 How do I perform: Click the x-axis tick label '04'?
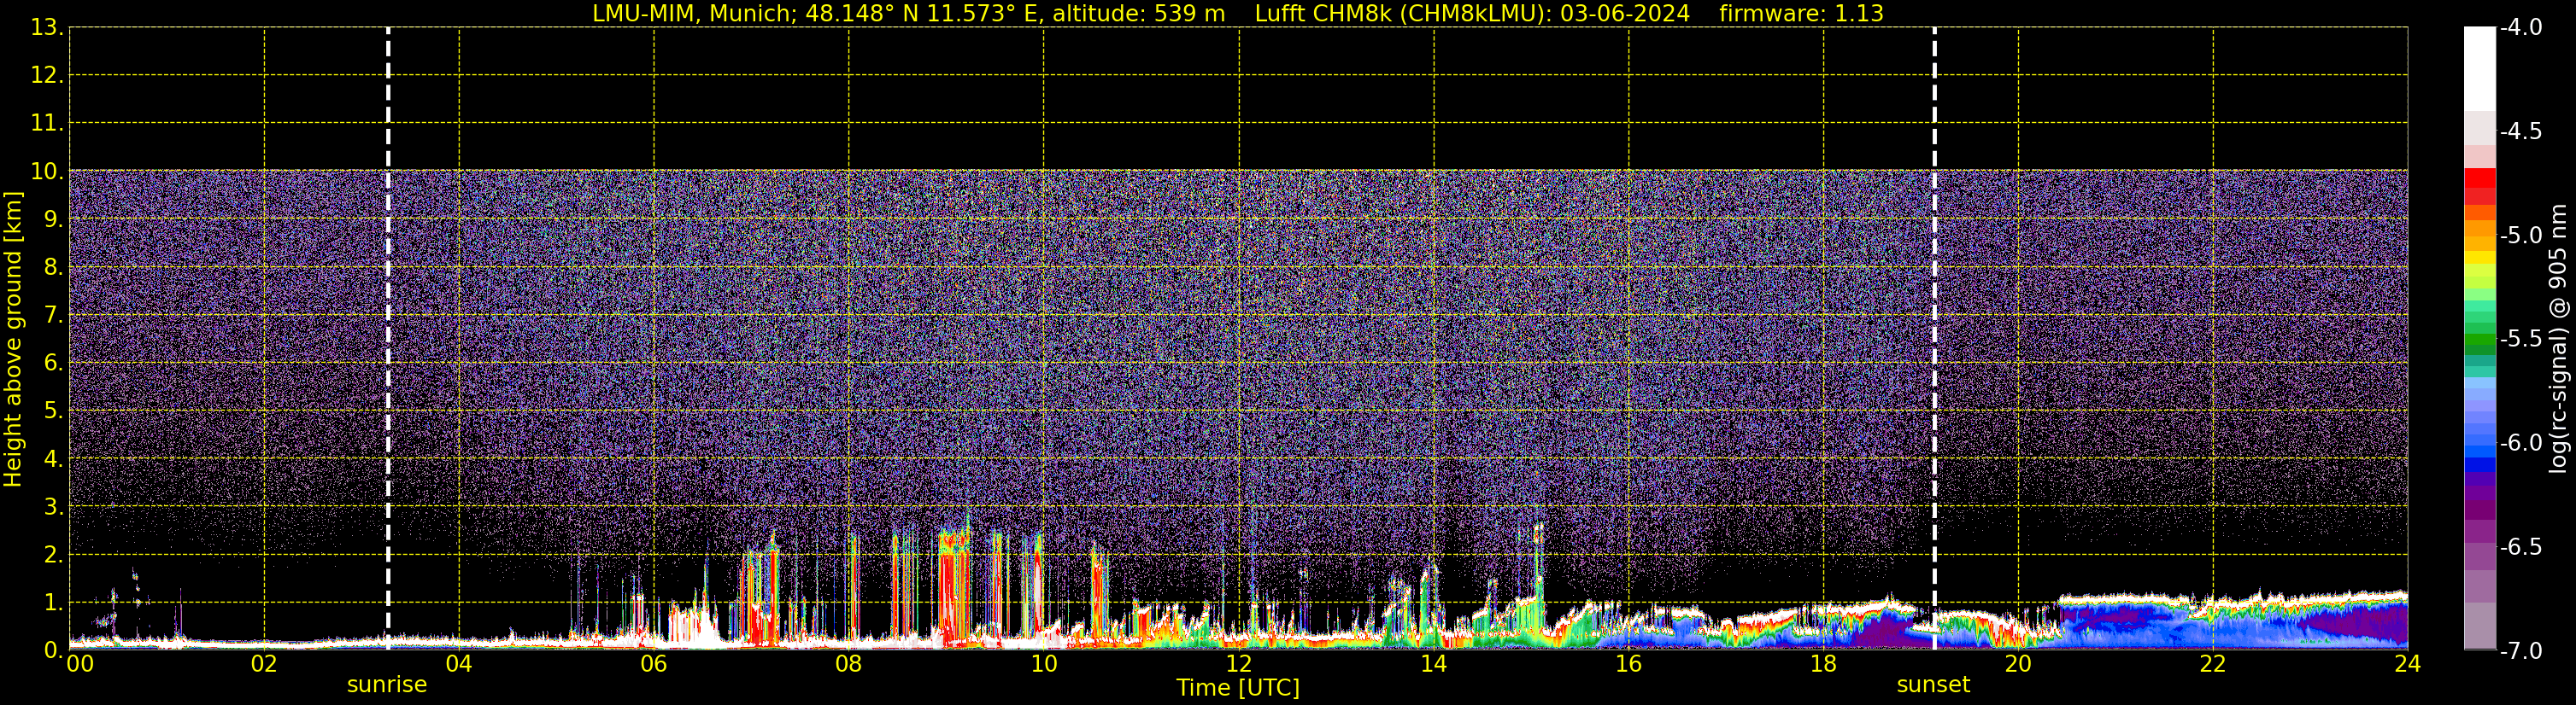[x=459, y=664]
